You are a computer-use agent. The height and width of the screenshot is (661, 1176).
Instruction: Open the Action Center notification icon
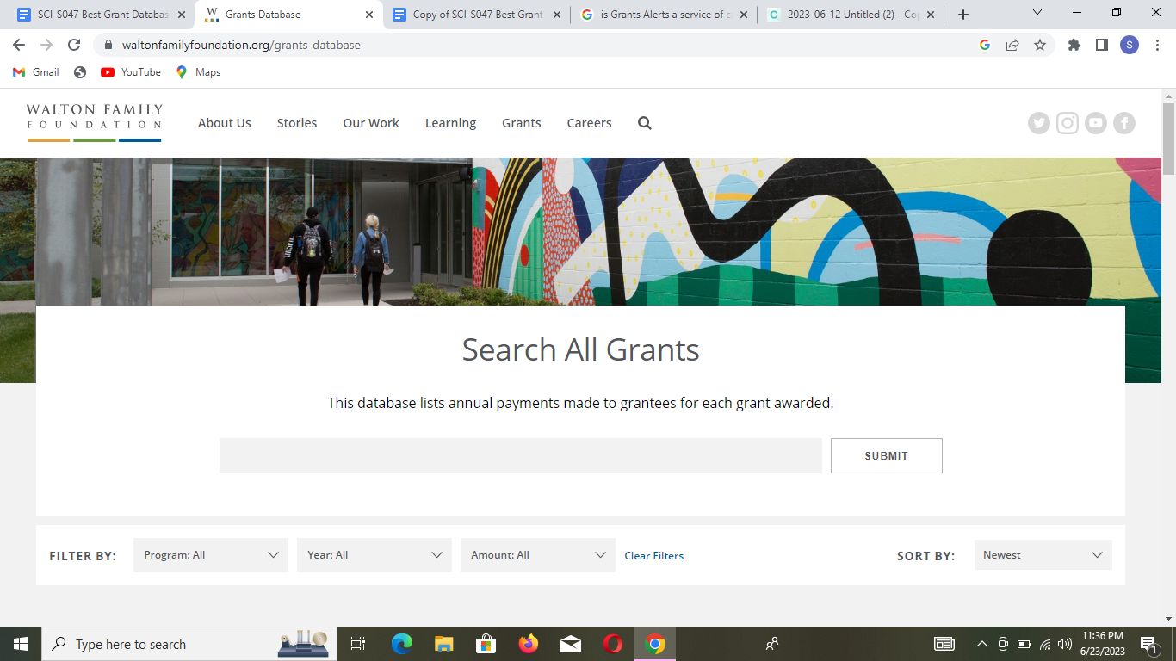coord(1147,643)
